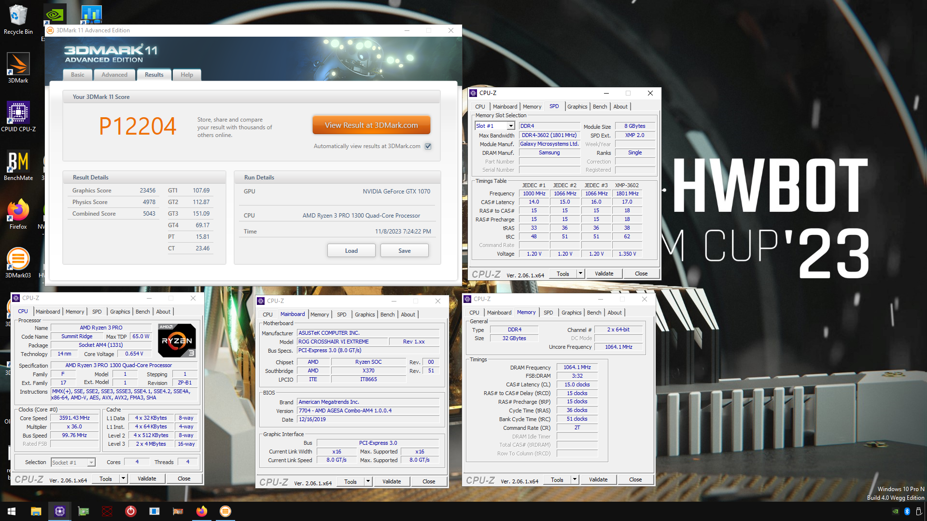Expand Tools dropdown arrow in CPU-Z CPU window
The height and width of the screenshot is (521, 927).
[123, 479]
